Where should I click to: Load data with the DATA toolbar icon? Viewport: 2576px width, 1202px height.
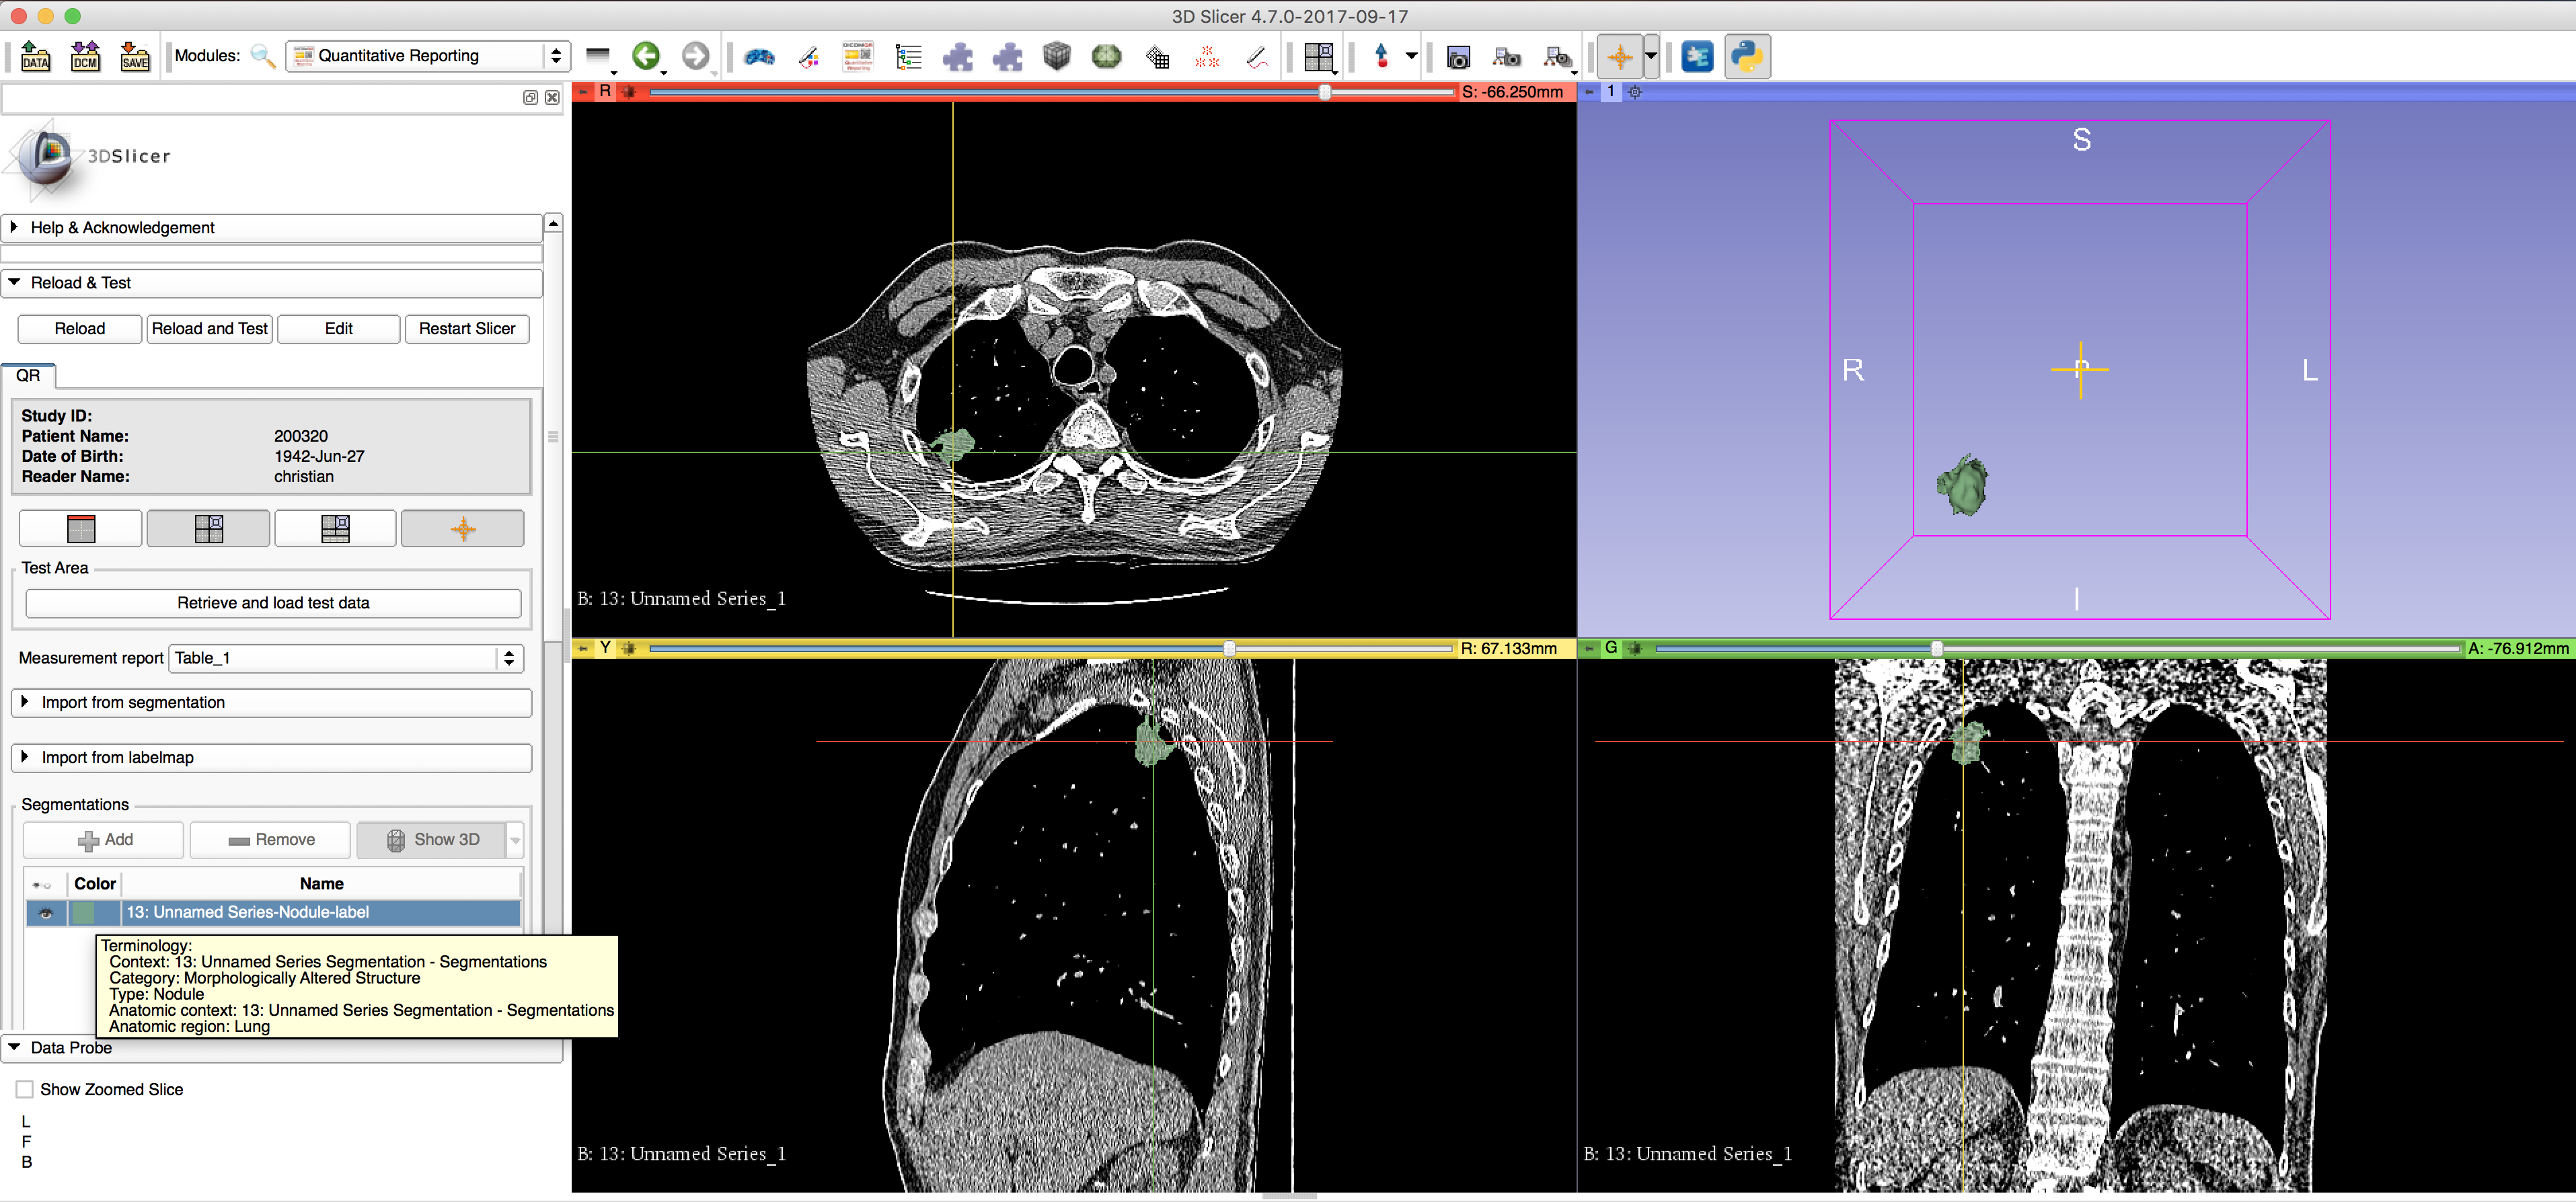coord(35,57)
